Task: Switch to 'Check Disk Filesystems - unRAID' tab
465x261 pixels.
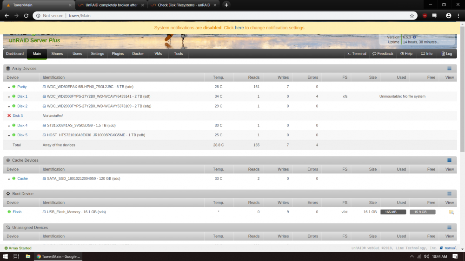Action: 184,5
